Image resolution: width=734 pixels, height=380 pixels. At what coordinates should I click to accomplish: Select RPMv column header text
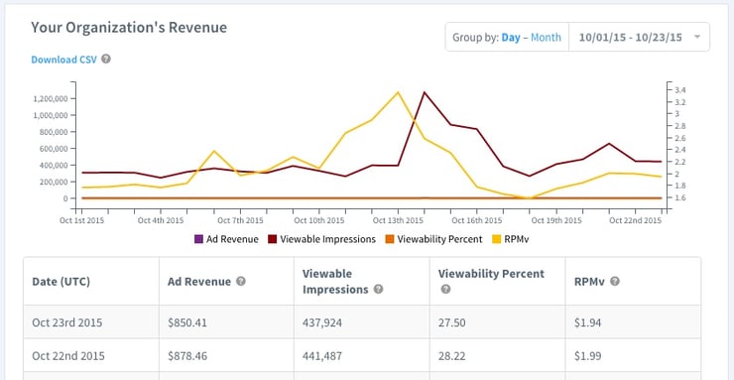[x=590, y=281]
